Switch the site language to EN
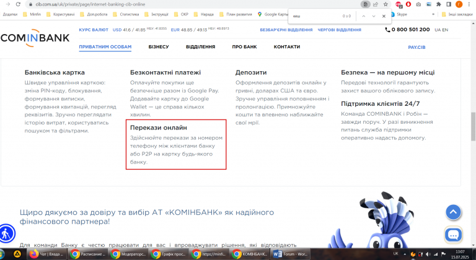 [x=445, y=30]
